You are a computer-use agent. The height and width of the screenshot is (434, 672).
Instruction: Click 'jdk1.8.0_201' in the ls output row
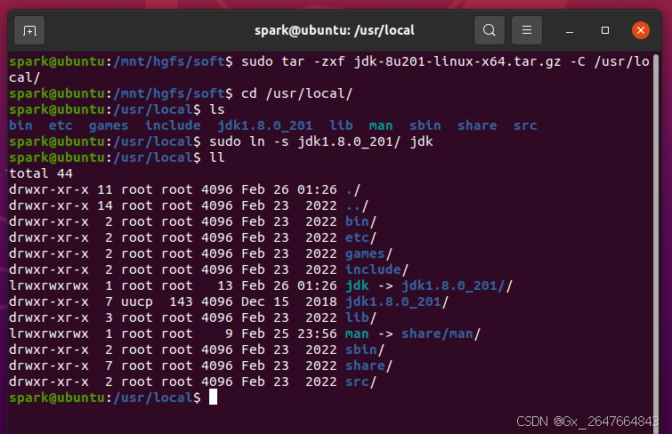click(265, 125)
